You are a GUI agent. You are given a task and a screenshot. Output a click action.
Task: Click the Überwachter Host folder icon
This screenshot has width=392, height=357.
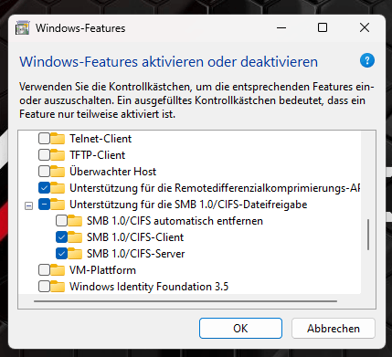(x=58, y=172)
